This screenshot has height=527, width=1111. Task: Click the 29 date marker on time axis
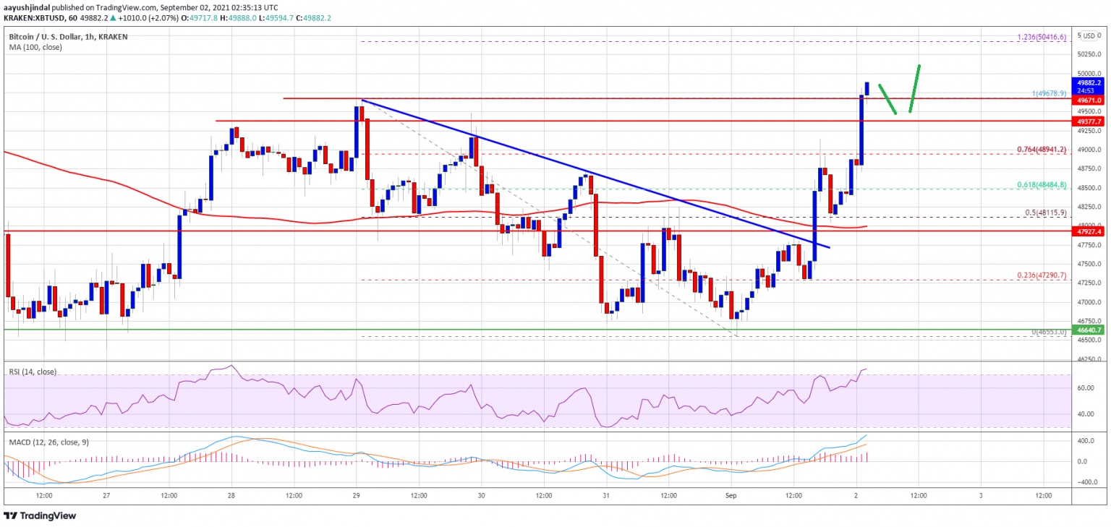pos(357,496)
